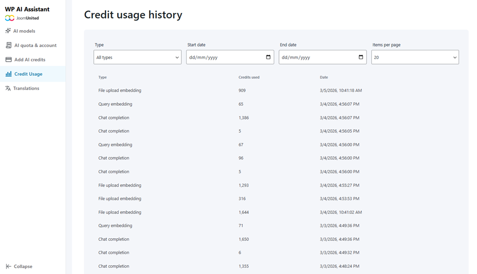Viewport: 477px width, 274px height.
Task: Click the Translations language icon
Action: 8,89
